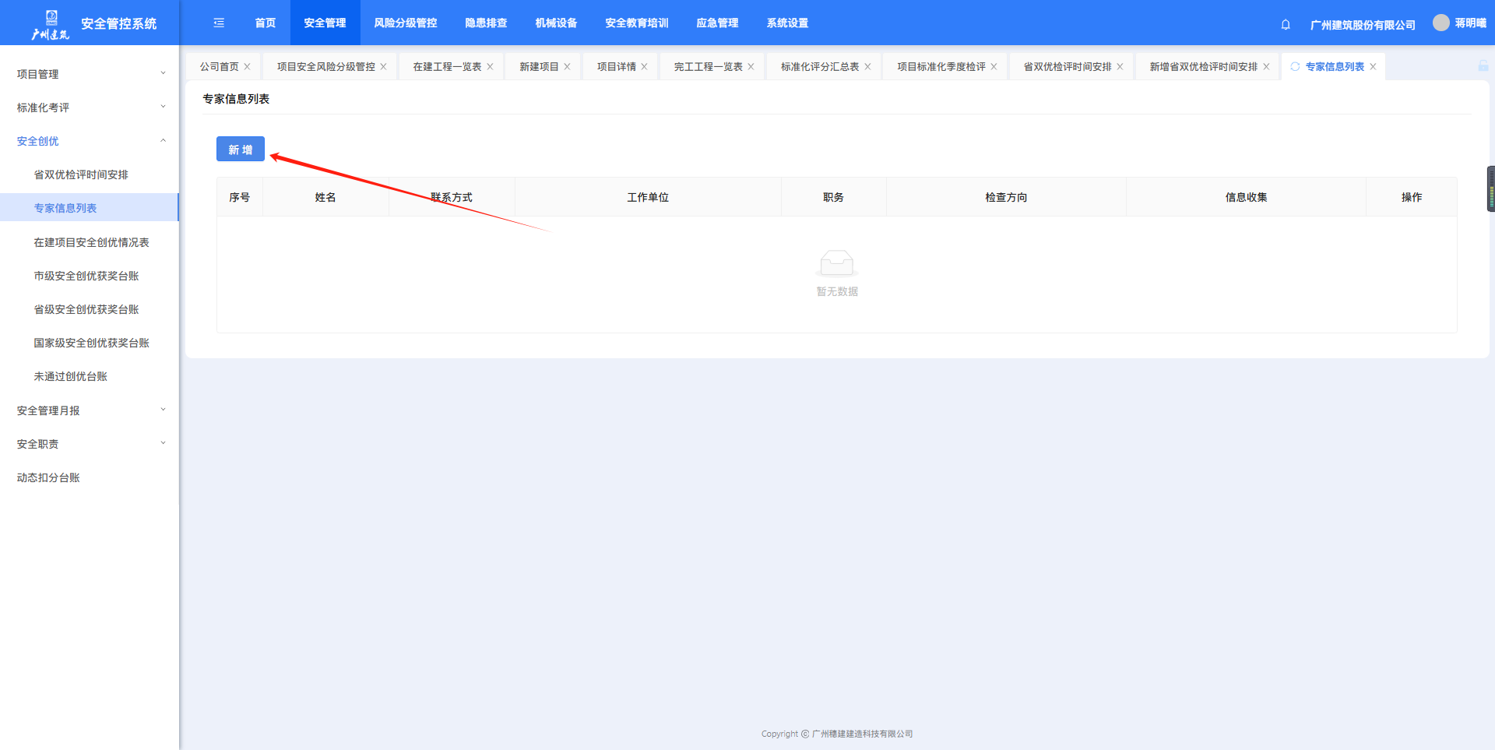The image size is (1495, 750).
Task: Click the lock icon at far right of tab bar
Action: tap(1483, 66)
